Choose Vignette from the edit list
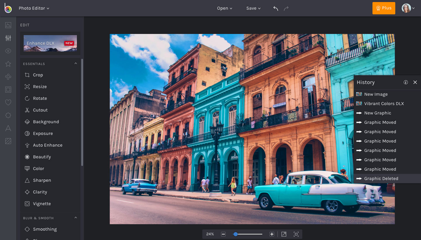The width and height of the screenshot is (421, 240). [x=42, y=204]
